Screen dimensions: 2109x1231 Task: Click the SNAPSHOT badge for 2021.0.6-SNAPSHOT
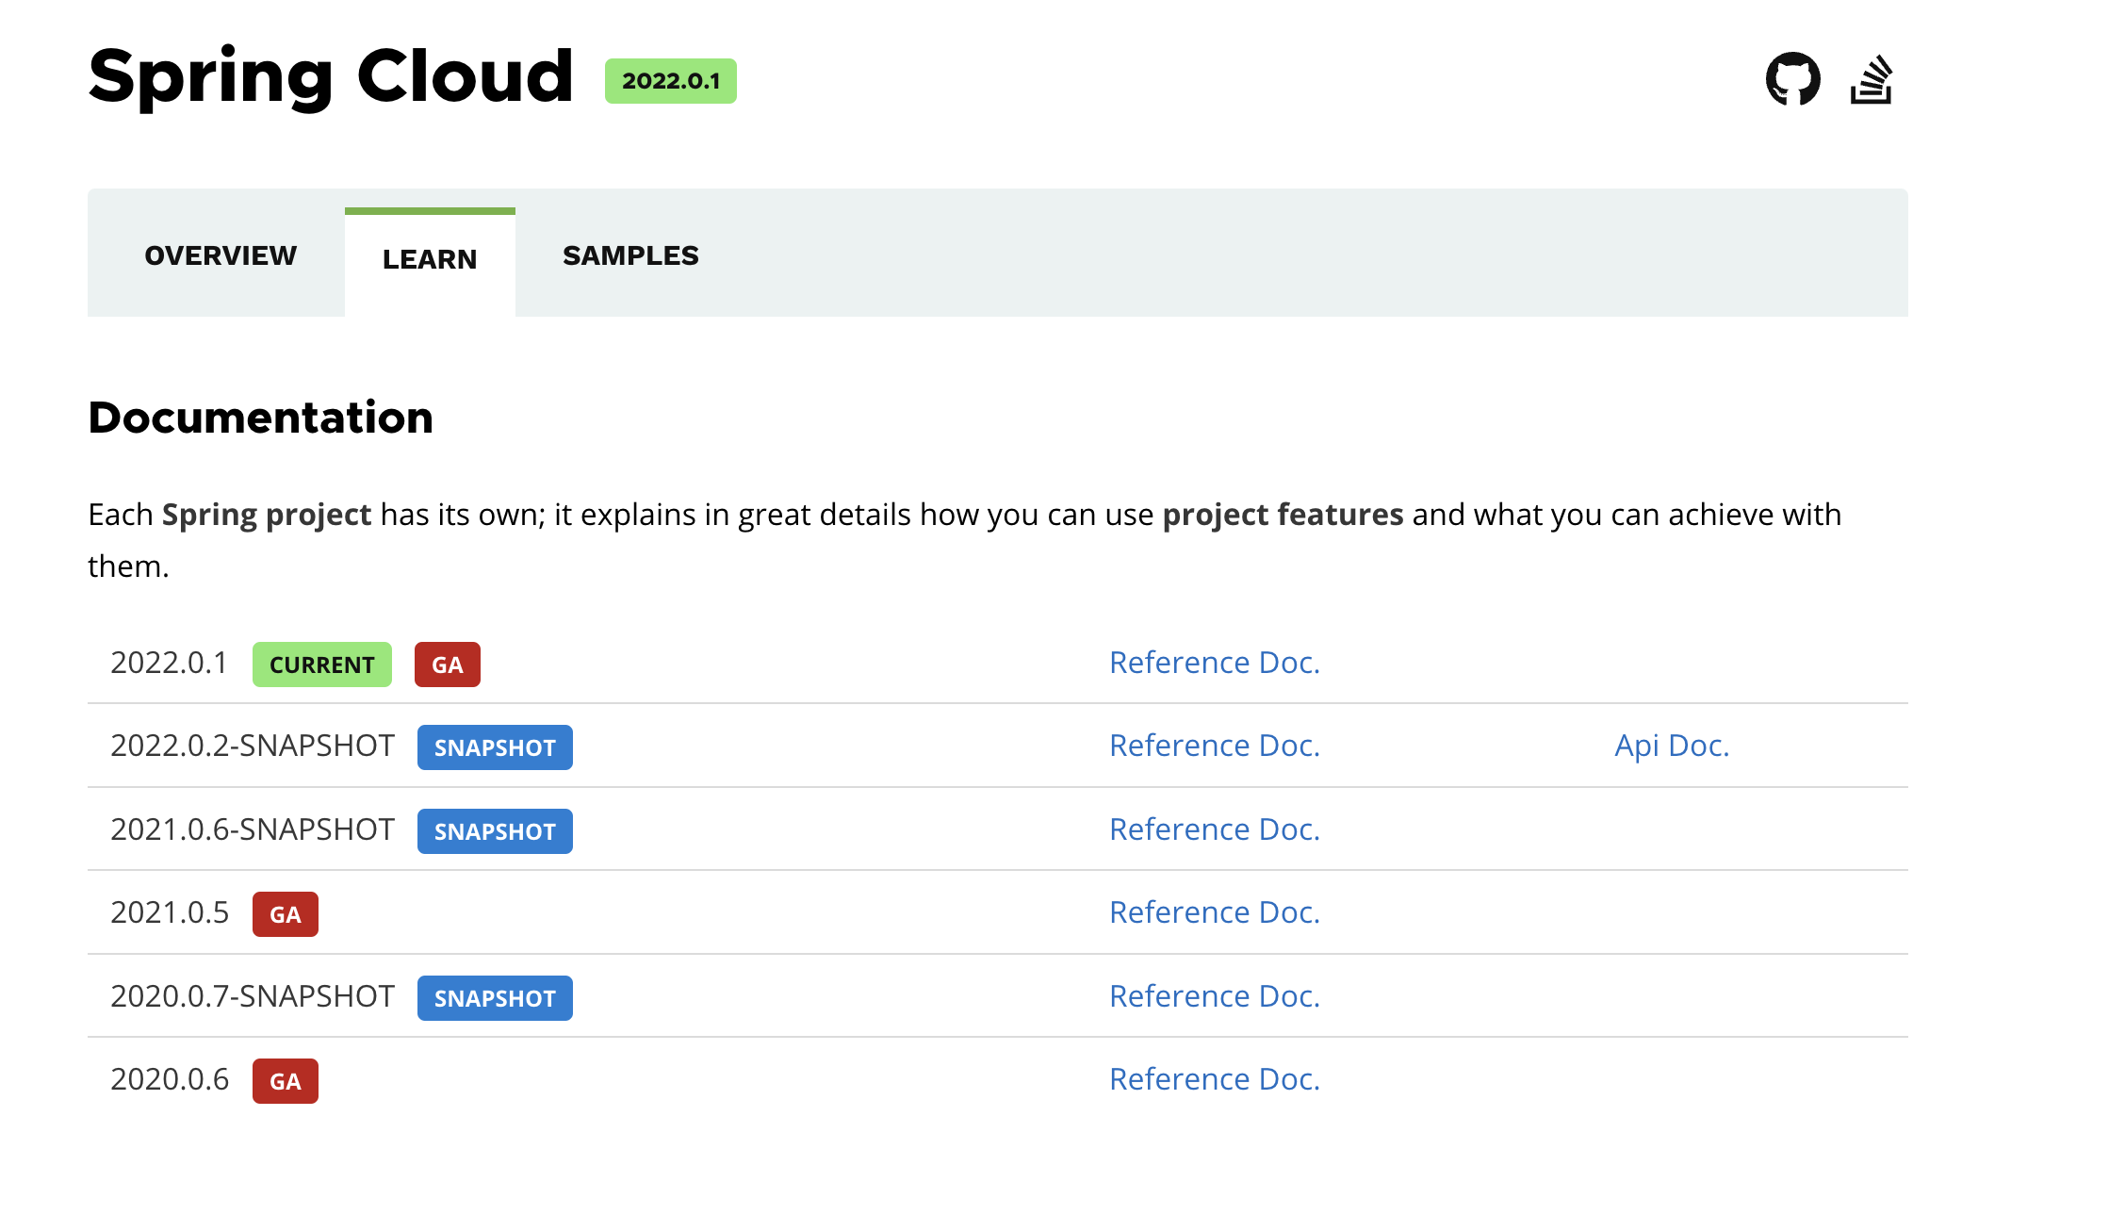tap(495, 831)
